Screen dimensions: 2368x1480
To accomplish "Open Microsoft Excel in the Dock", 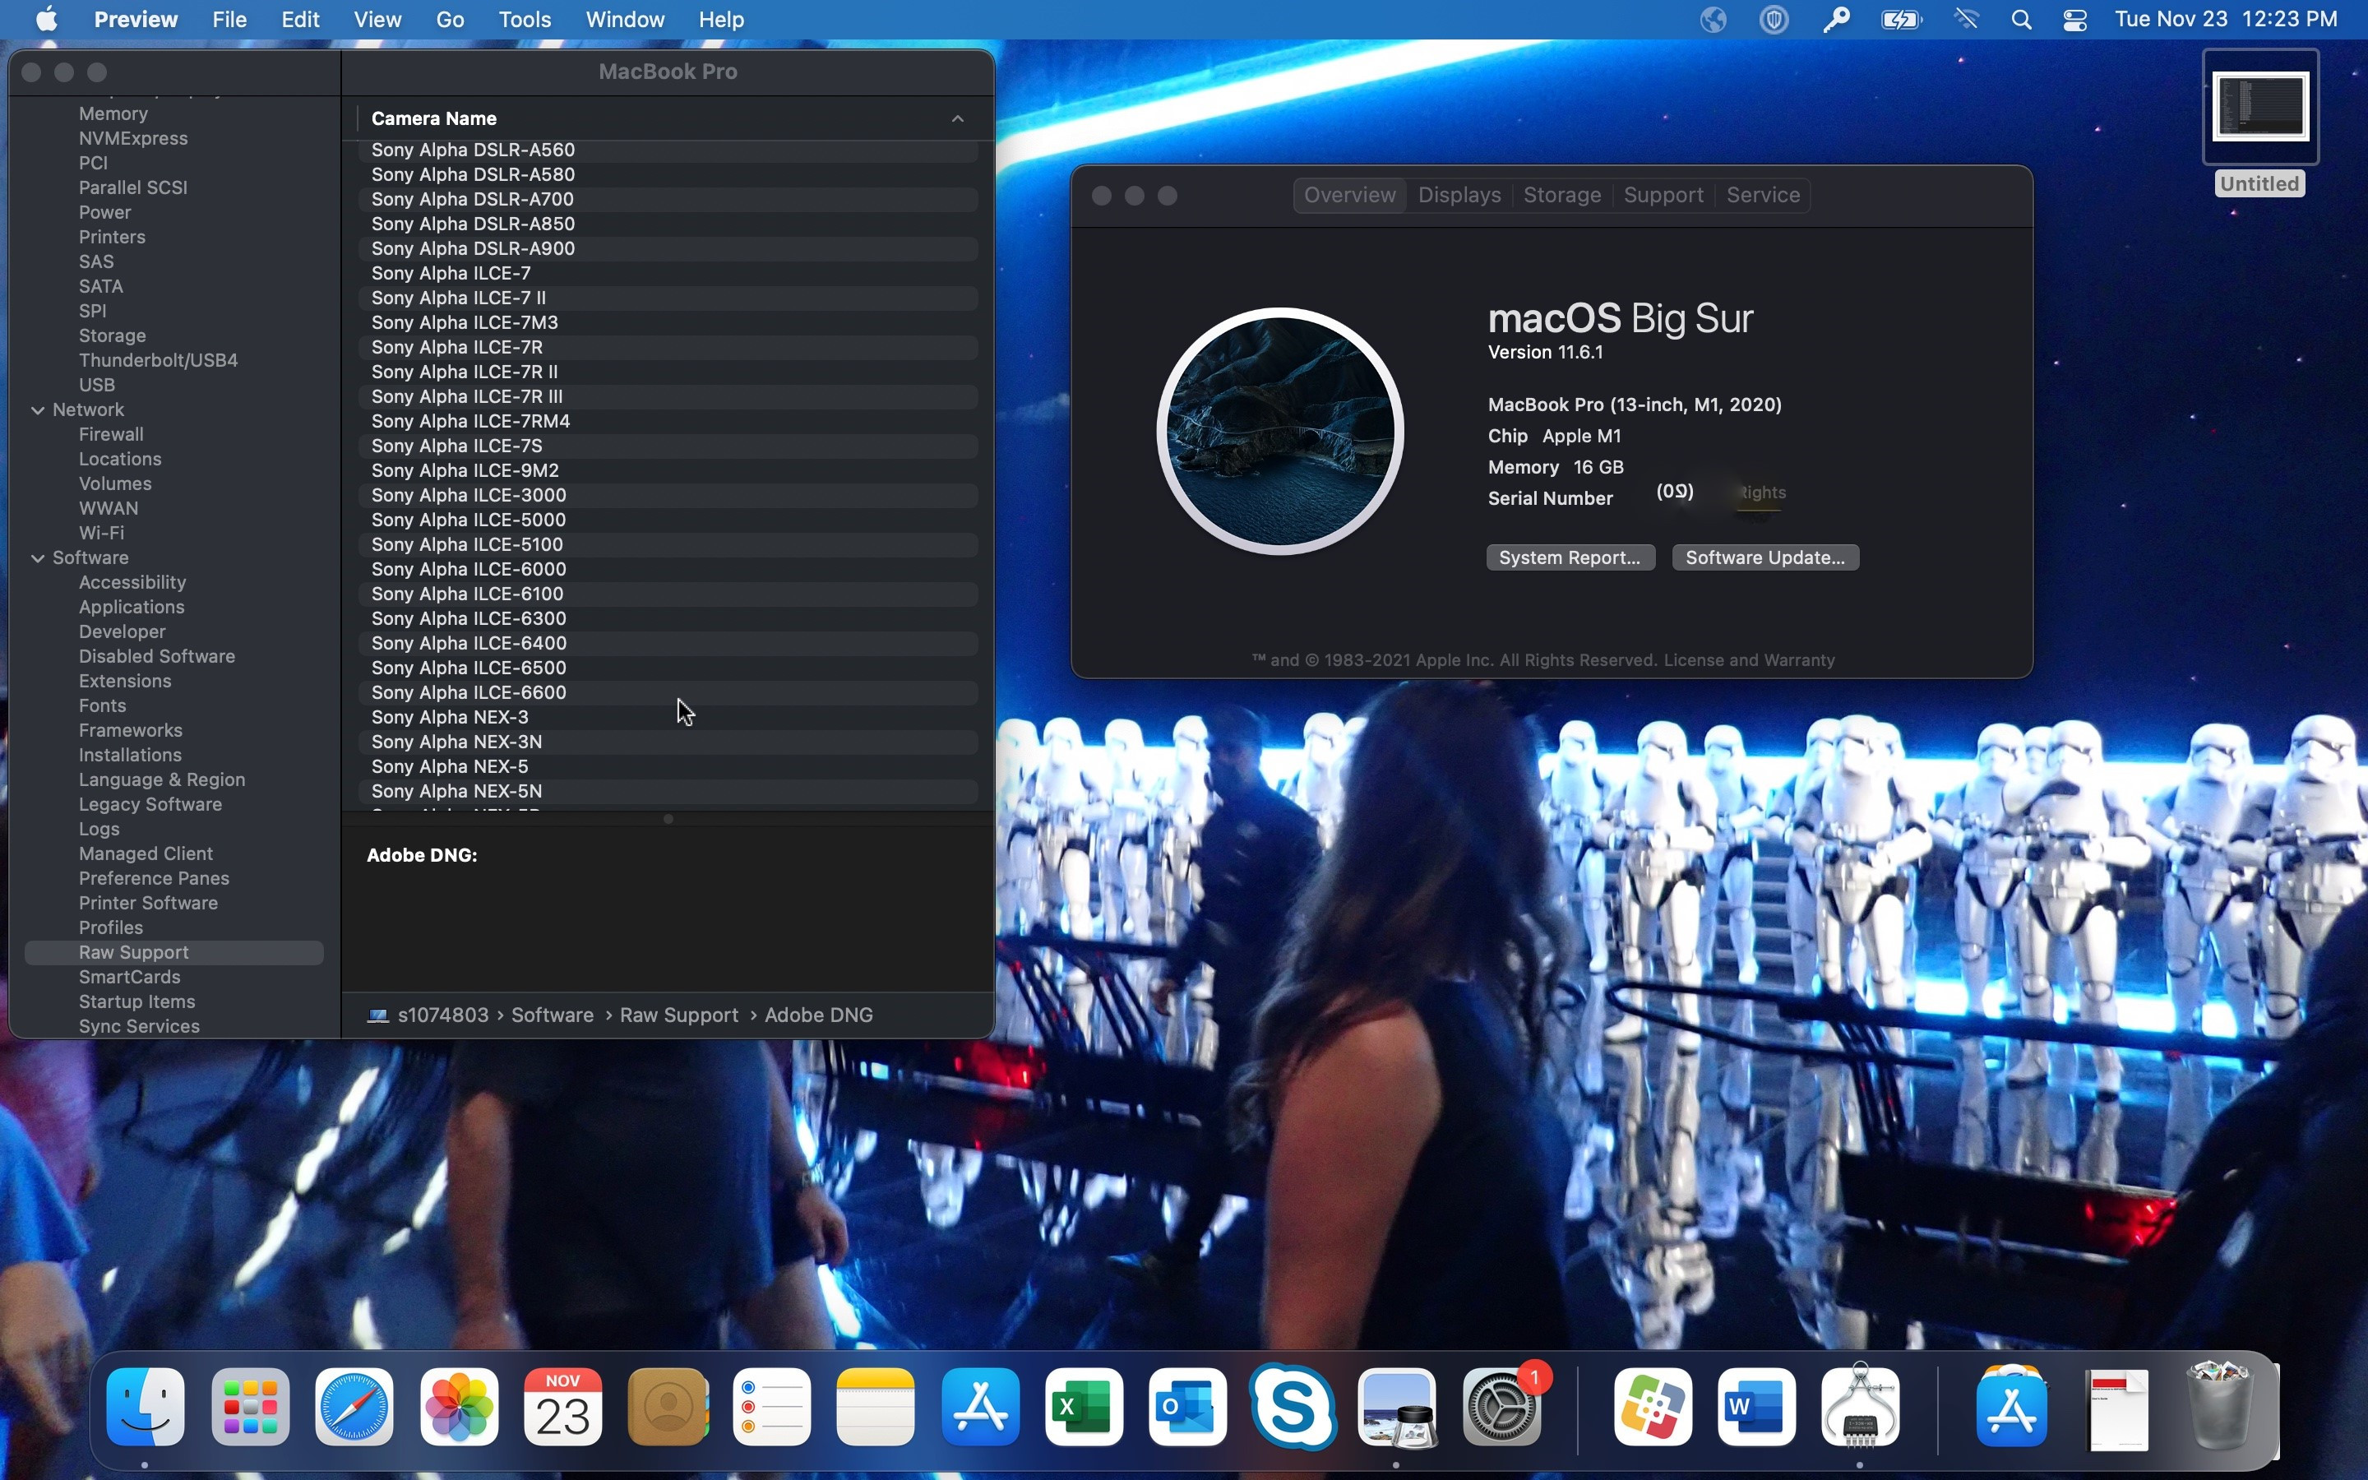I will (x=1083, y=1408).
